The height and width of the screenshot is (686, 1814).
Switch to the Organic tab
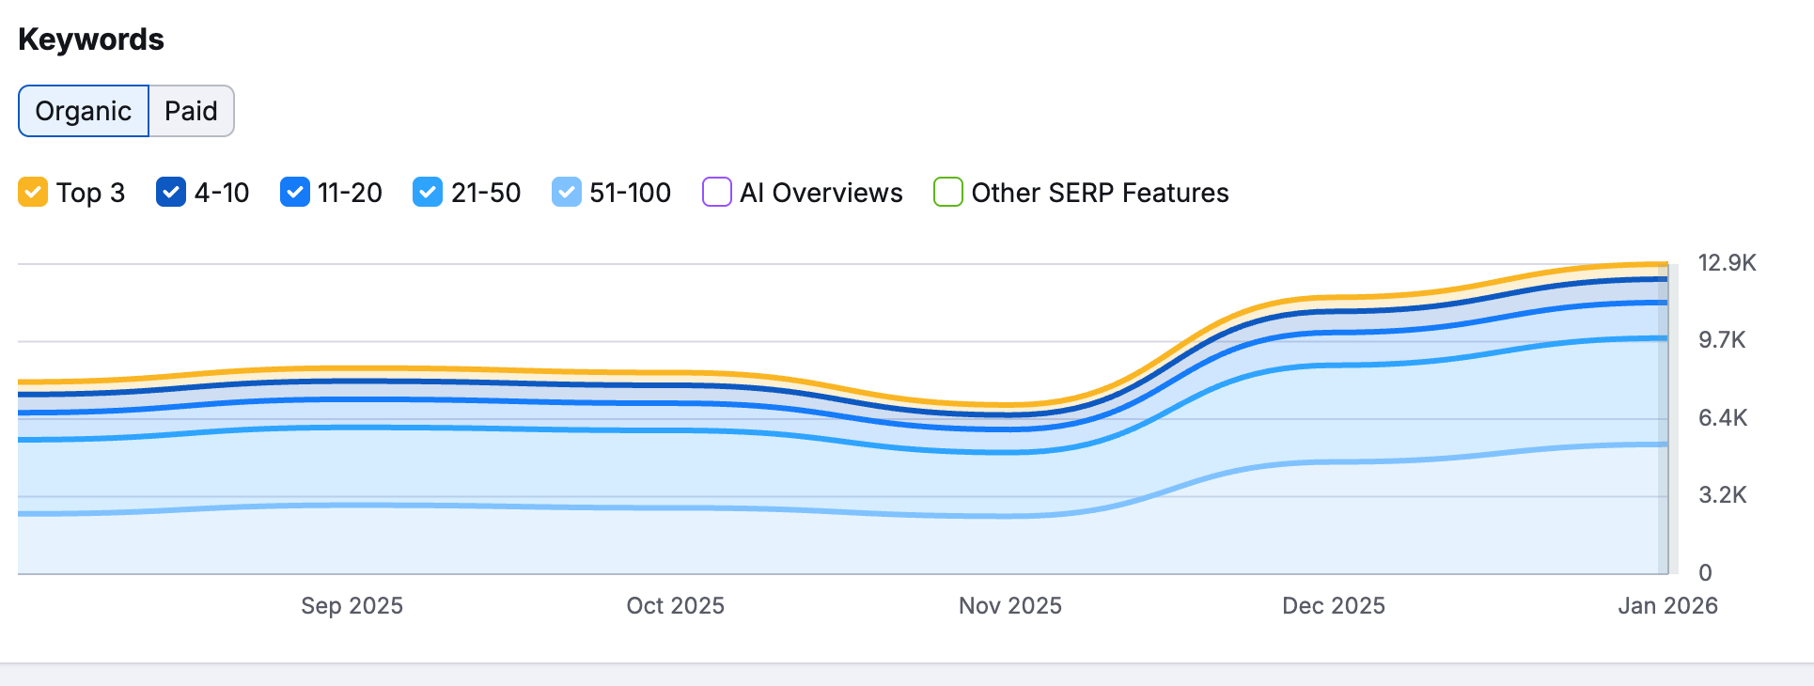point(84,111)
